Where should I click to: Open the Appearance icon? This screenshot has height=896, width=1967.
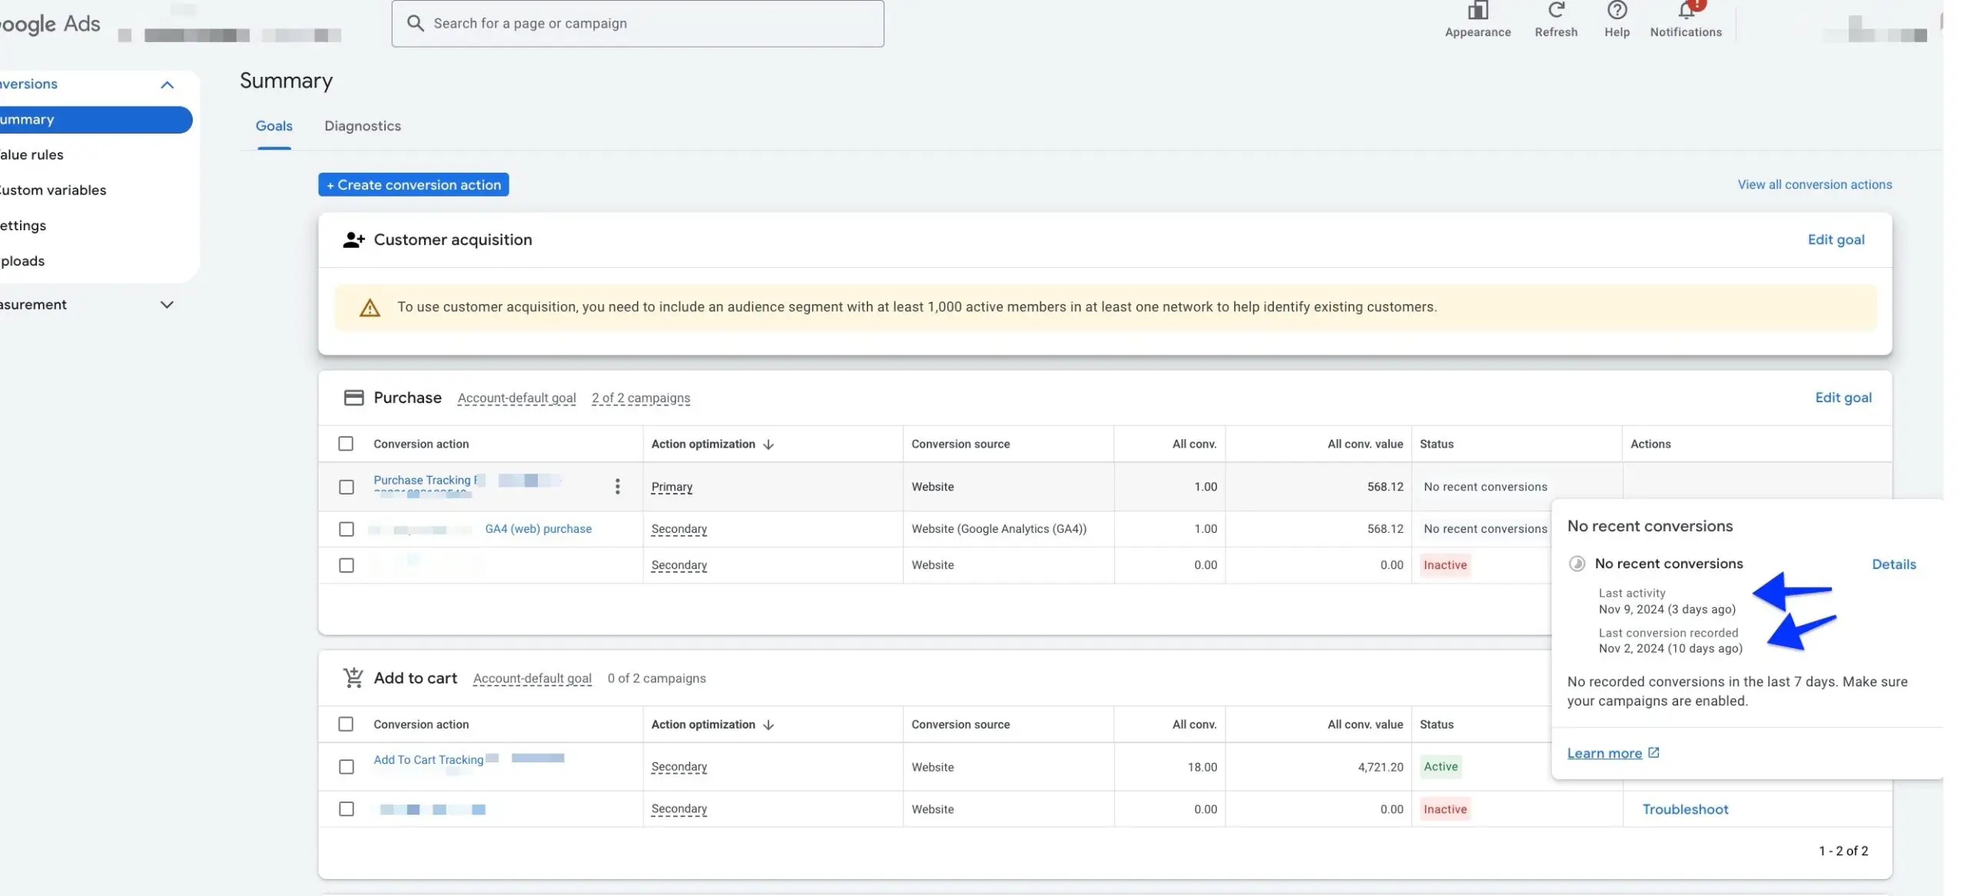click(1477, 10)
